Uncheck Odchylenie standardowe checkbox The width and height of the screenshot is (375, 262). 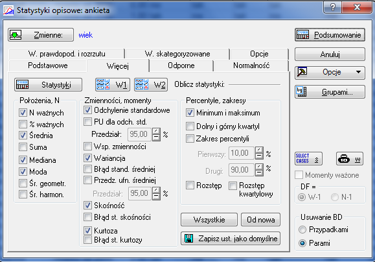point(88,110)
